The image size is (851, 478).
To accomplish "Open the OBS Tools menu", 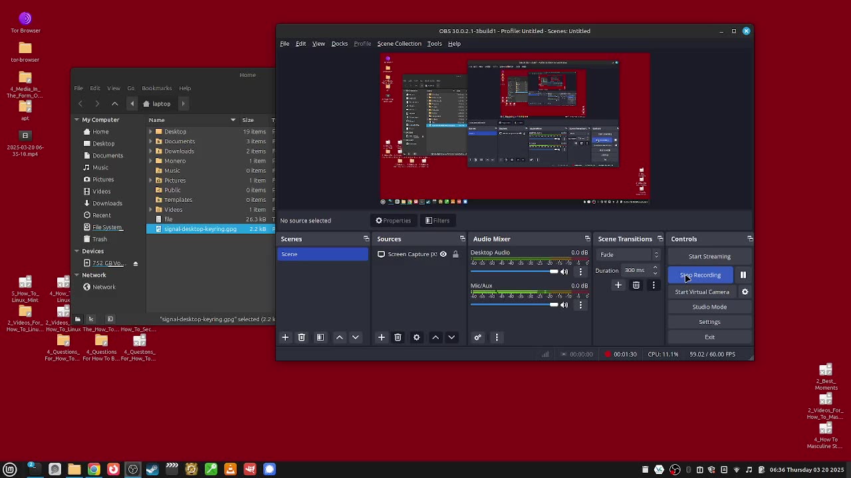I will pos(434,44).
